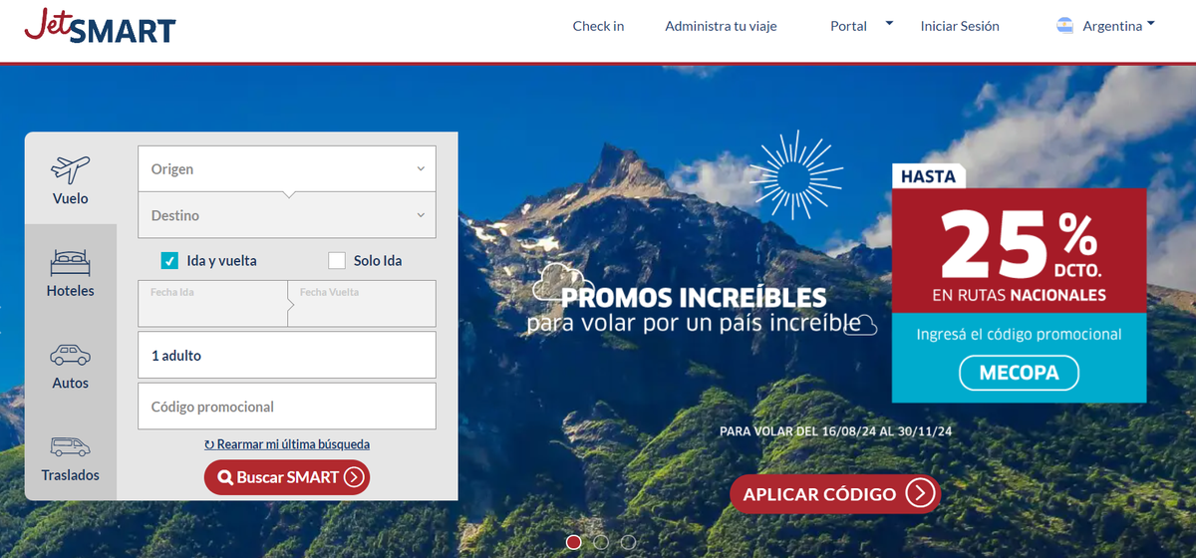The image size is (1196, 558).
Task: Choose the Autos car icon
Action: [x=71, y=355]
